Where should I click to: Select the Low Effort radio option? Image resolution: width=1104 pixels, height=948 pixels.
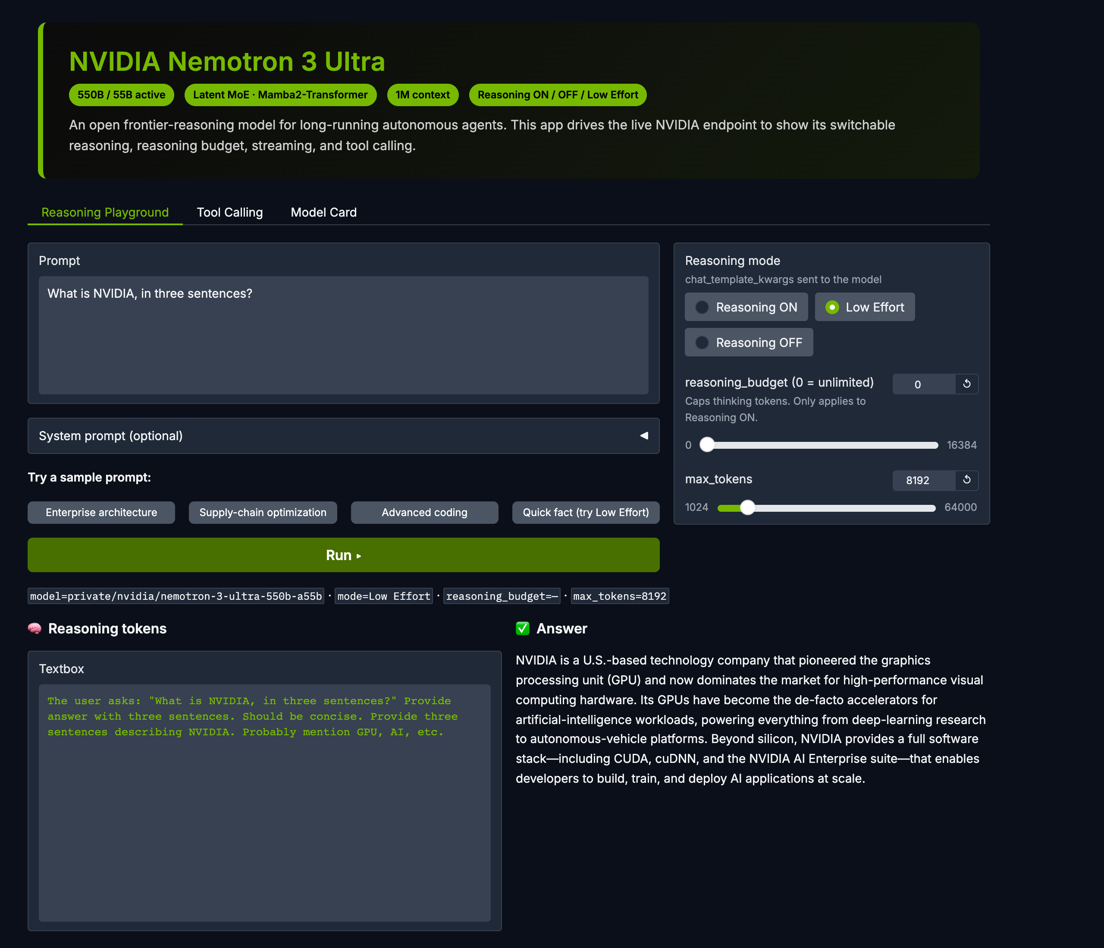[865, 307]
